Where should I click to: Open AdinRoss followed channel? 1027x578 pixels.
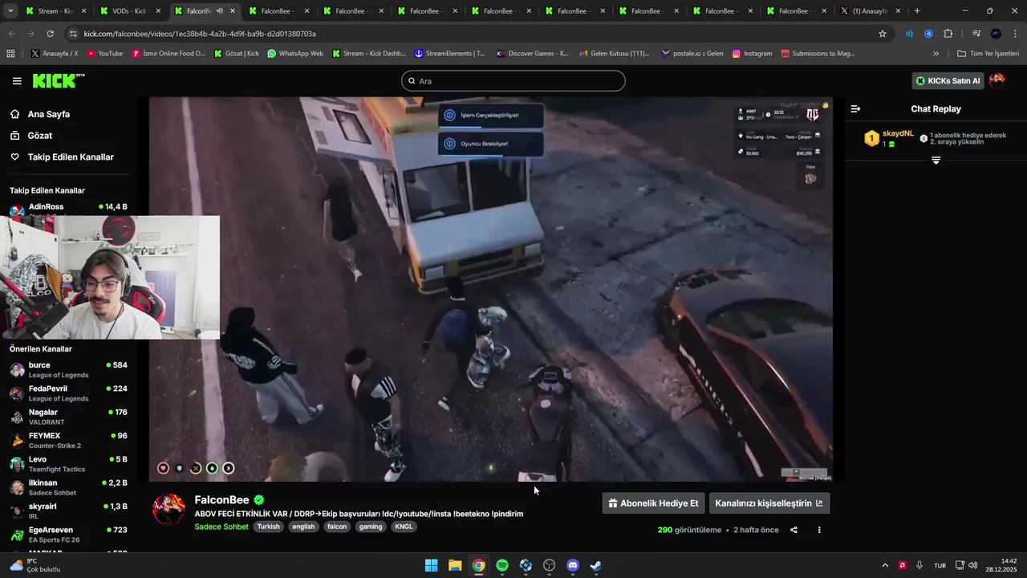68,208
